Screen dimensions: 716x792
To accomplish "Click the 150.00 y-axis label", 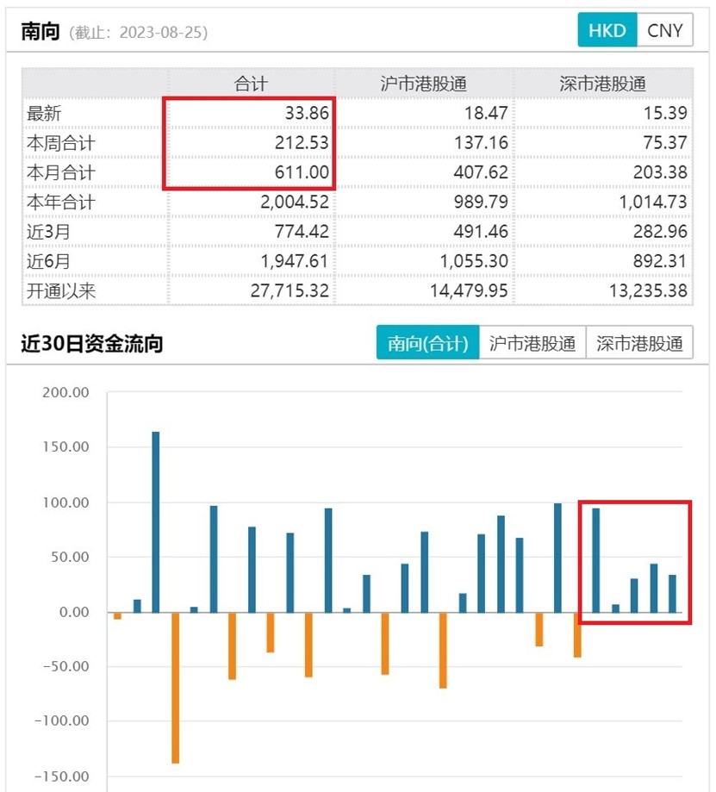I will pyautogui.click(x=65, y=446).
